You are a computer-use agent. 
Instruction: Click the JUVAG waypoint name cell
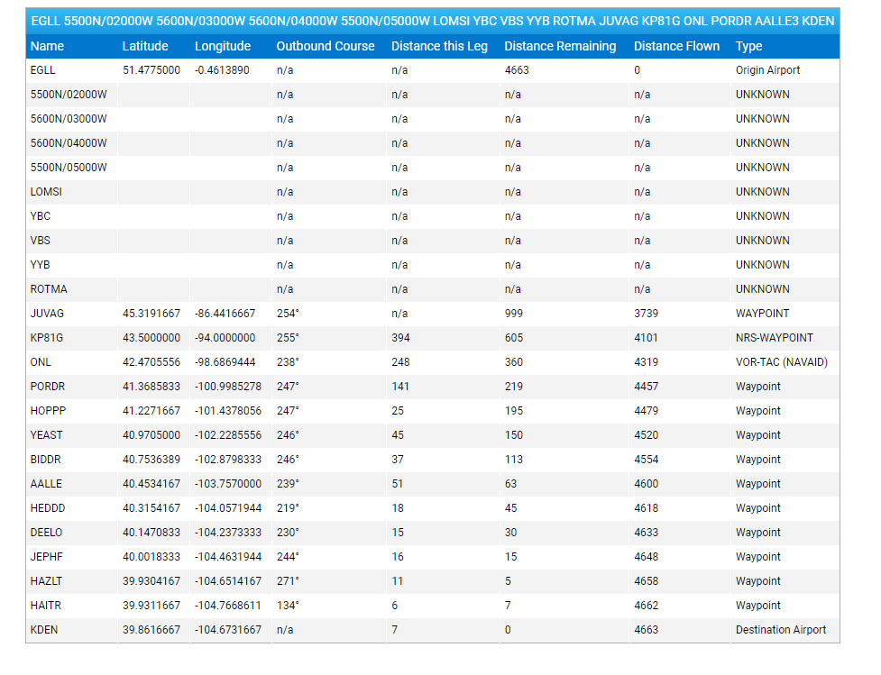coord(47,314)
